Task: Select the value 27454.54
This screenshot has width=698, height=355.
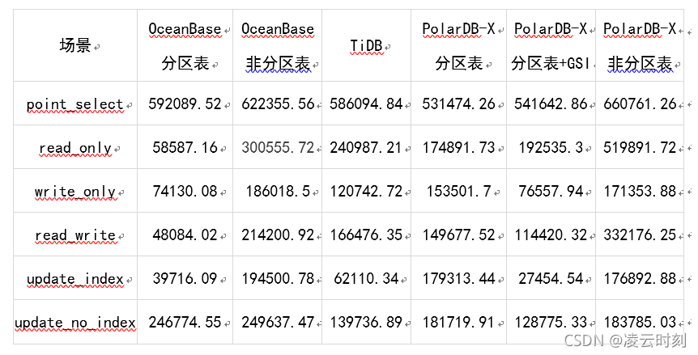Action: pyautogui.click(x=551, y=278)
